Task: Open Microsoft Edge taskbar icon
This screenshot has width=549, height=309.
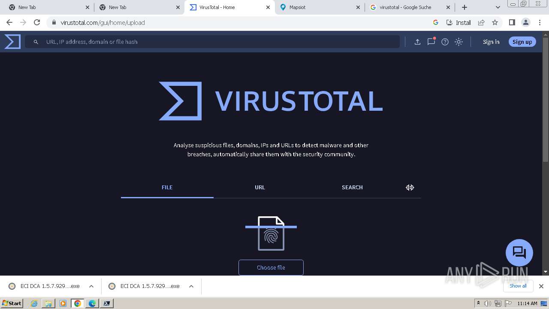Action: tap(92, 303)
